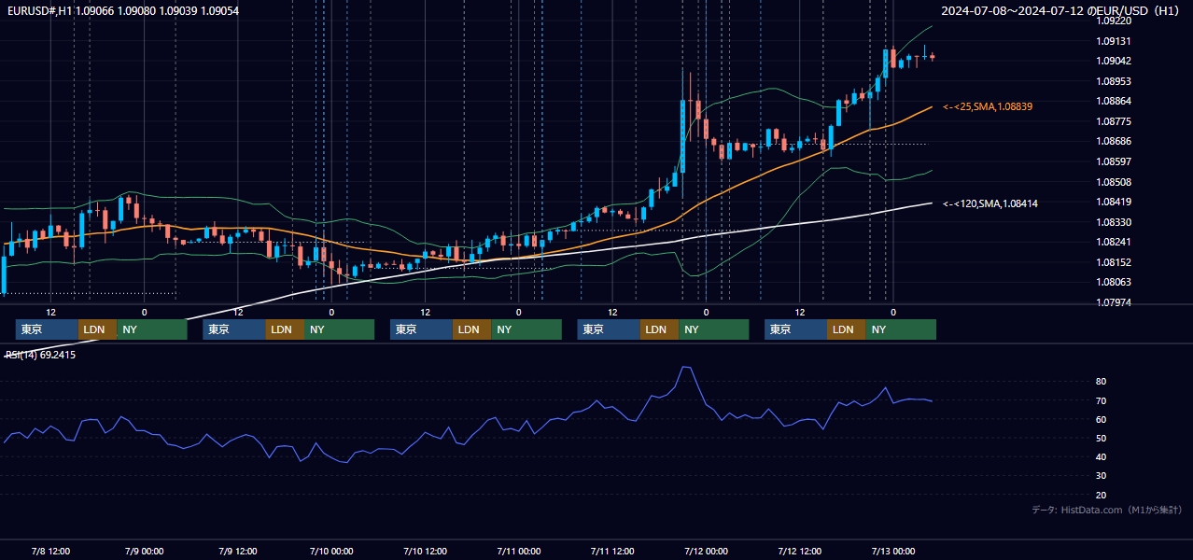Click RSI scale level 80
Image resolution: width=1193 pixels, height=560 pixels.
1101,382
